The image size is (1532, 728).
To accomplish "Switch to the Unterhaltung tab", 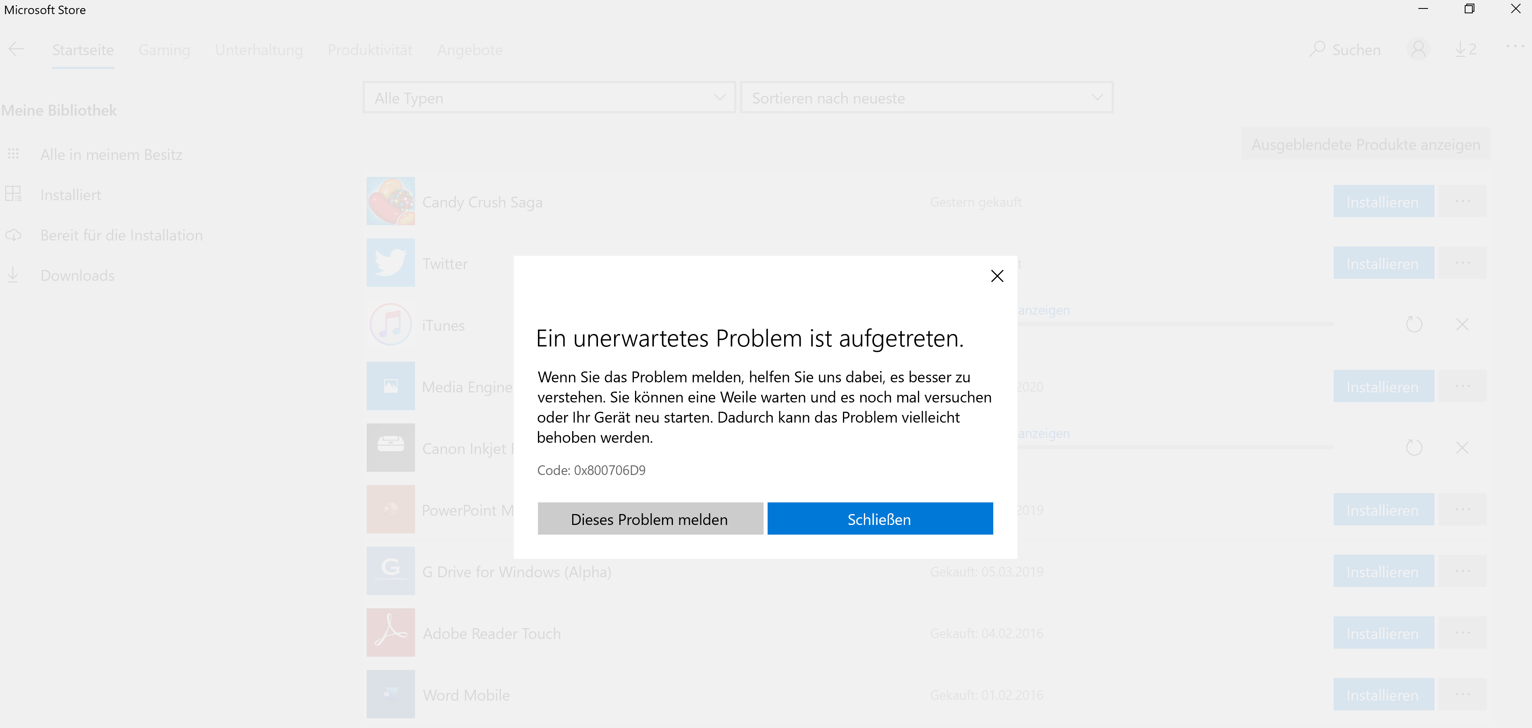I will 259,50.
